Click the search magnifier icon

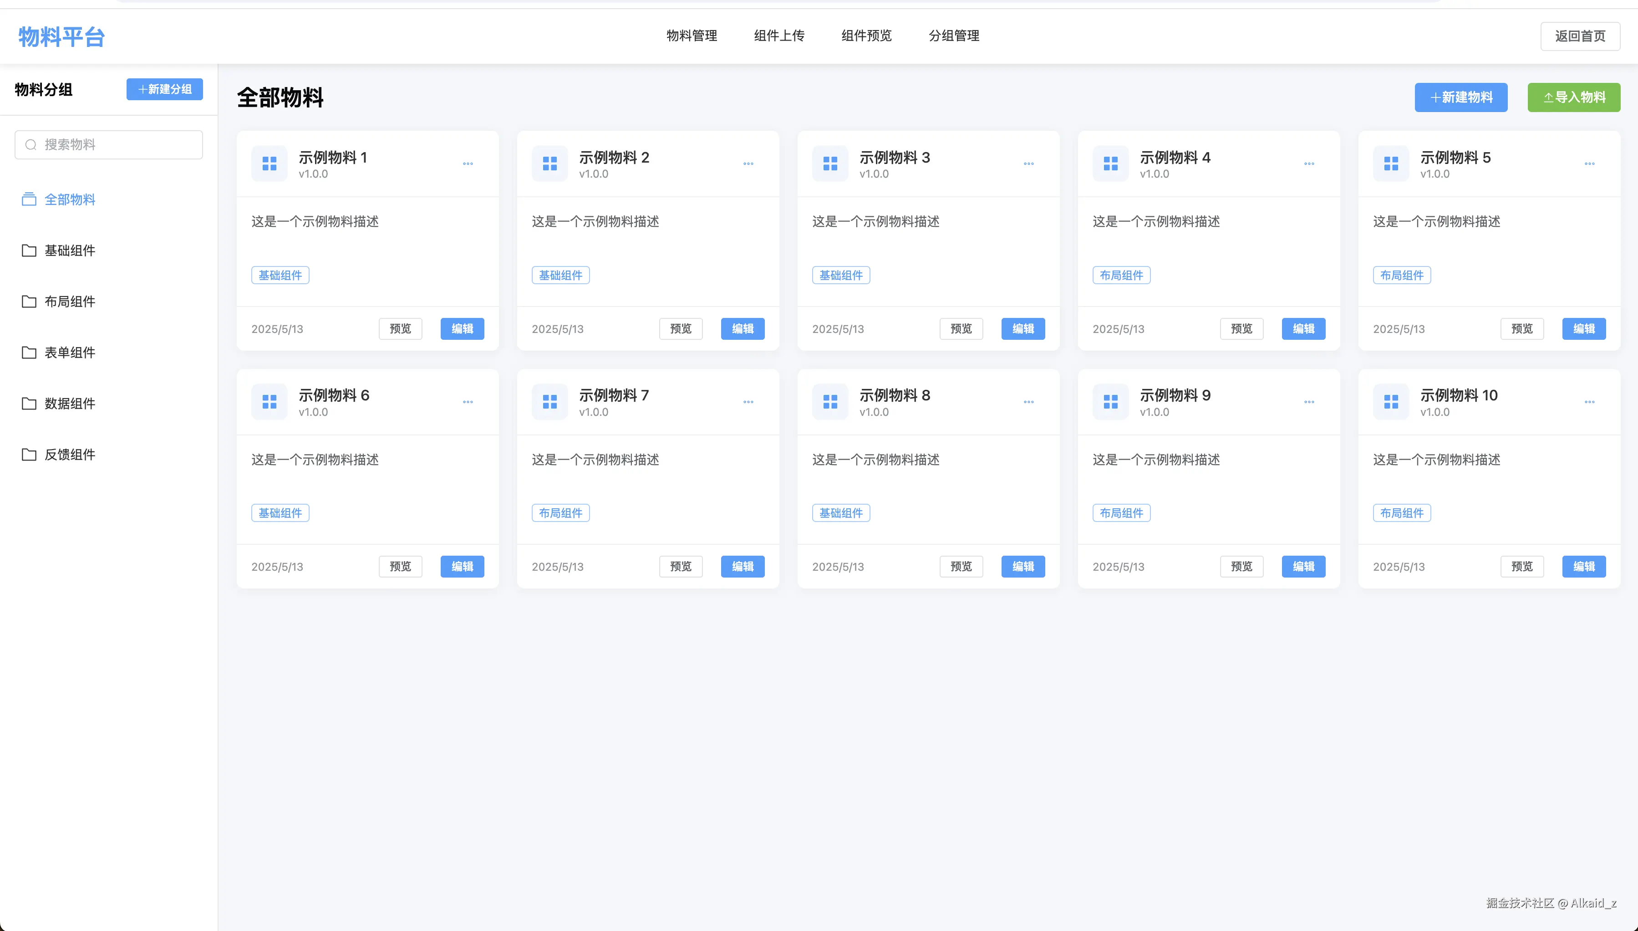31,145
